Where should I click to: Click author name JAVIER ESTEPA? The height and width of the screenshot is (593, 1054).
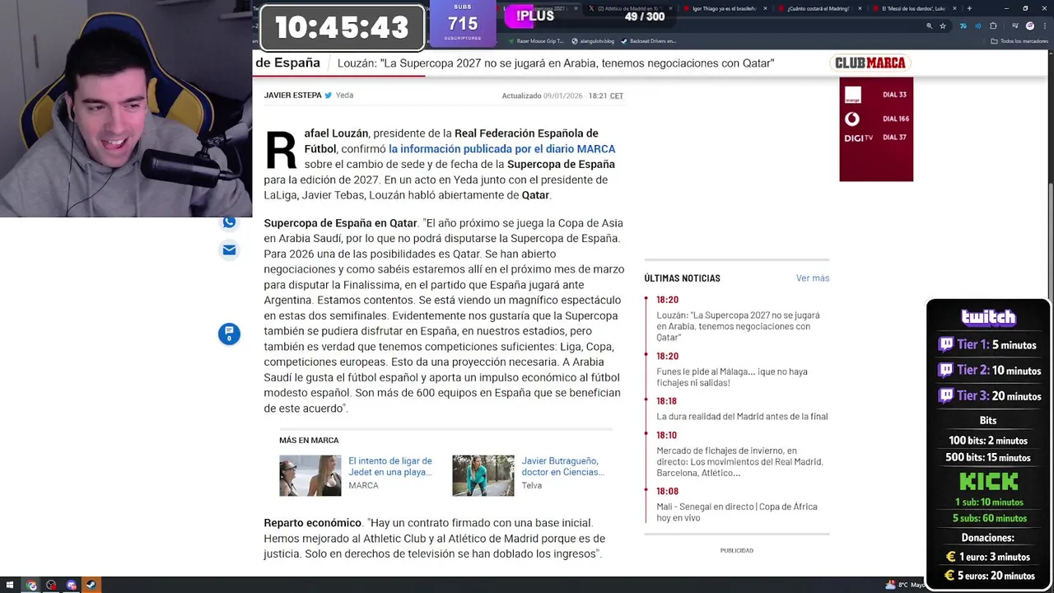coord(292,96)
